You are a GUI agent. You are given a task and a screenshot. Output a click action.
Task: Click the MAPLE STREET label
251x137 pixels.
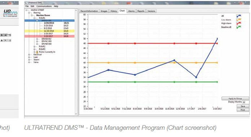pyautogui.click(x=37, y=10)
